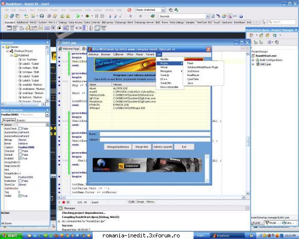Image resolution: width=299 pixels, height=239 pixels.
Task: Click the Valoare input field
Action: pyautogui.click(x=155, y=140)
